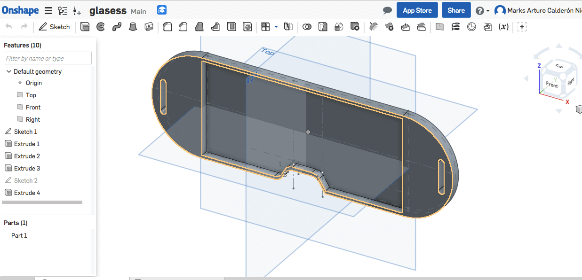This screenshot has height=280, width=582.
Task: Select the Sweep tool
Action: pyautogui.click(x=116, y=27)
